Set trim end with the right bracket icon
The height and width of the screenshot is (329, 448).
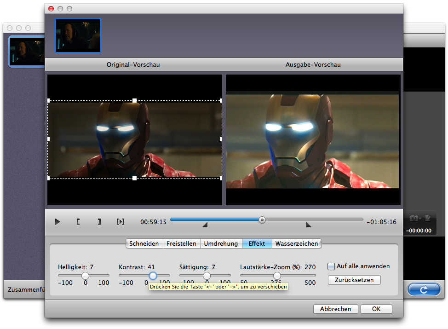click(x=99, y=222)
